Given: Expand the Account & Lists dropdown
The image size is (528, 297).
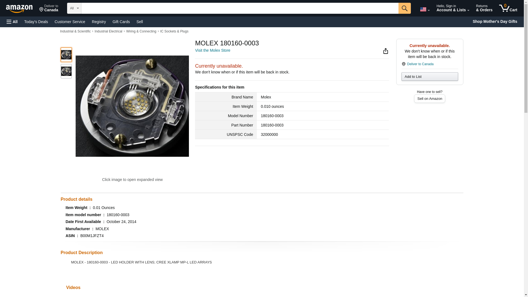Looking at the screenshot, I should (x=452, y=8).
